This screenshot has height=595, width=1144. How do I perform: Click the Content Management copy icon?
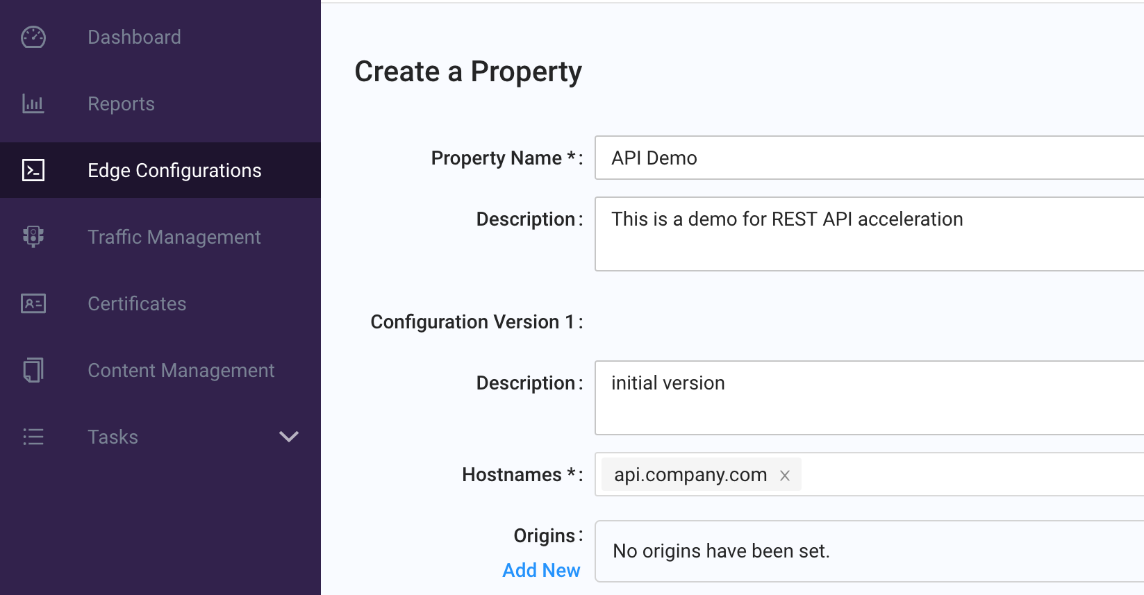coord(33,370)
